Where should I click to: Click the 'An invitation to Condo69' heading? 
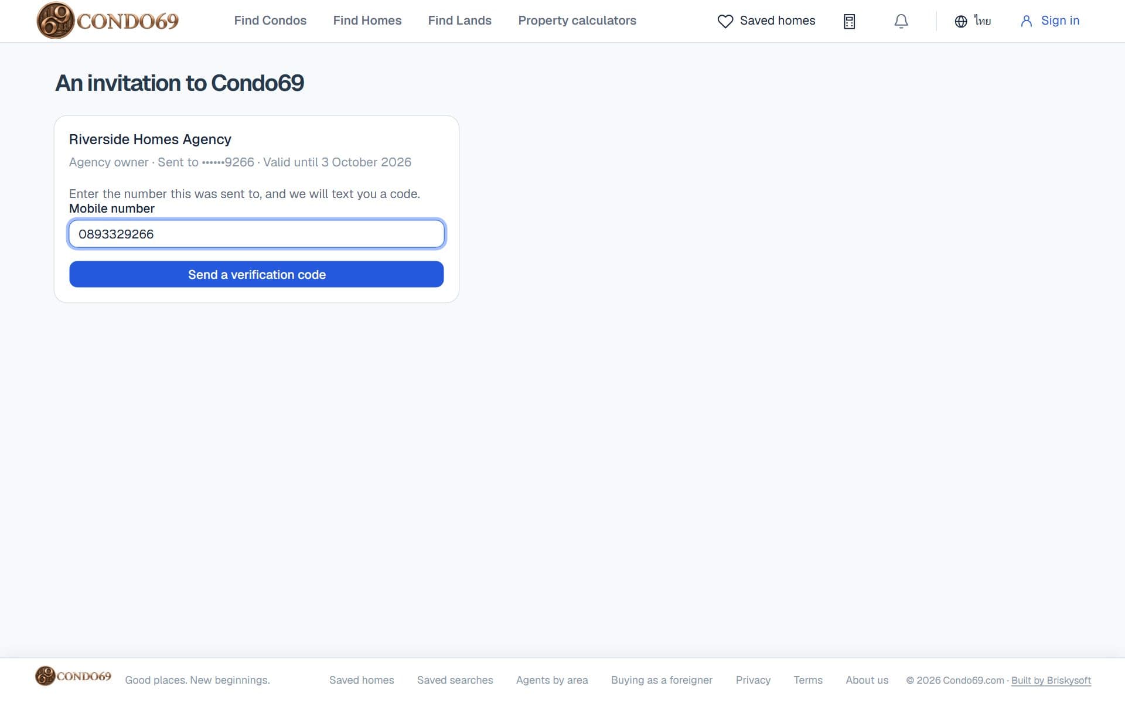pyautogui.click(x=179, y=83)
